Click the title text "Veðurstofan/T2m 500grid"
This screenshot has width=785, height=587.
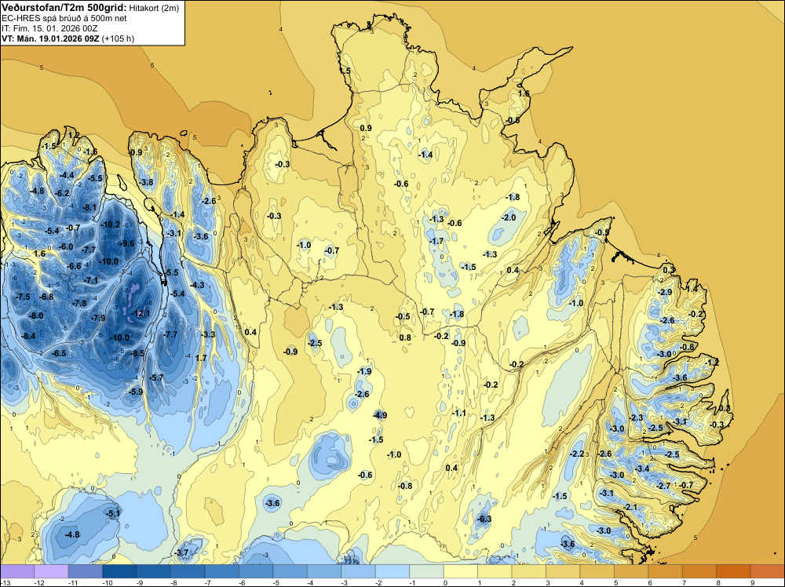[x=64, y=8]
